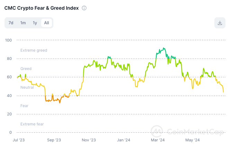Image resolution: width=231 pixels, height=149 pixels.
Task: Click the CMC Crypto Fear & Greed Index title
Action: tap(42, 8)
